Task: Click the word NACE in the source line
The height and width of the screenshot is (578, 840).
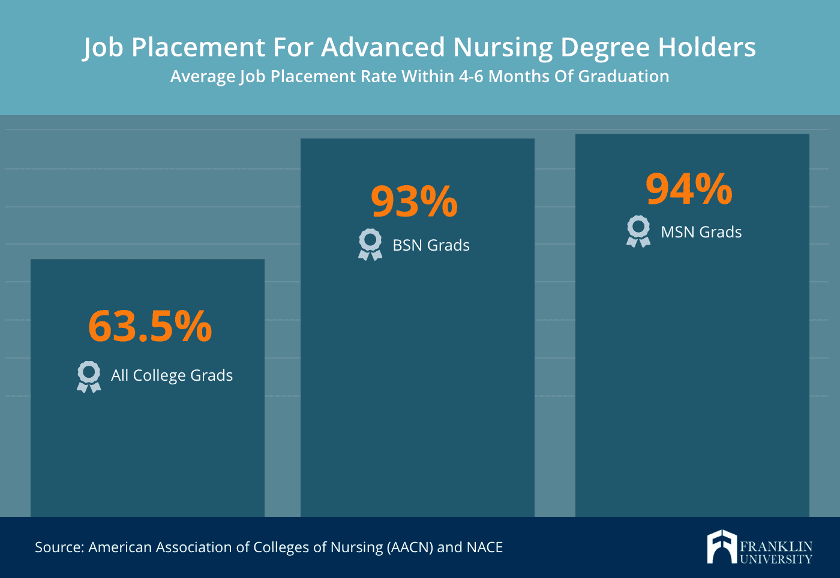Action: point(484,547)
